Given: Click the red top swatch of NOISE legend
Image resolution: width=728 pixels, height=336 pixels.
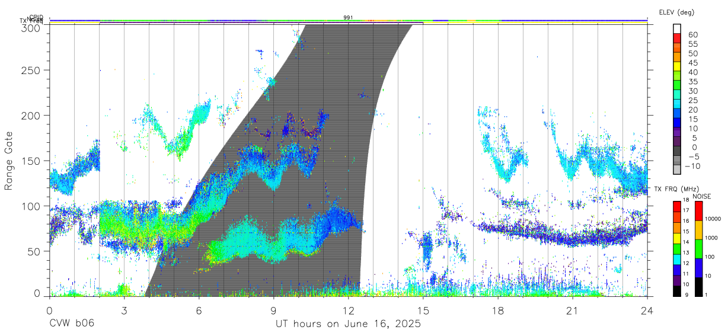Looking at the screenshot, I should click(698, 211).
